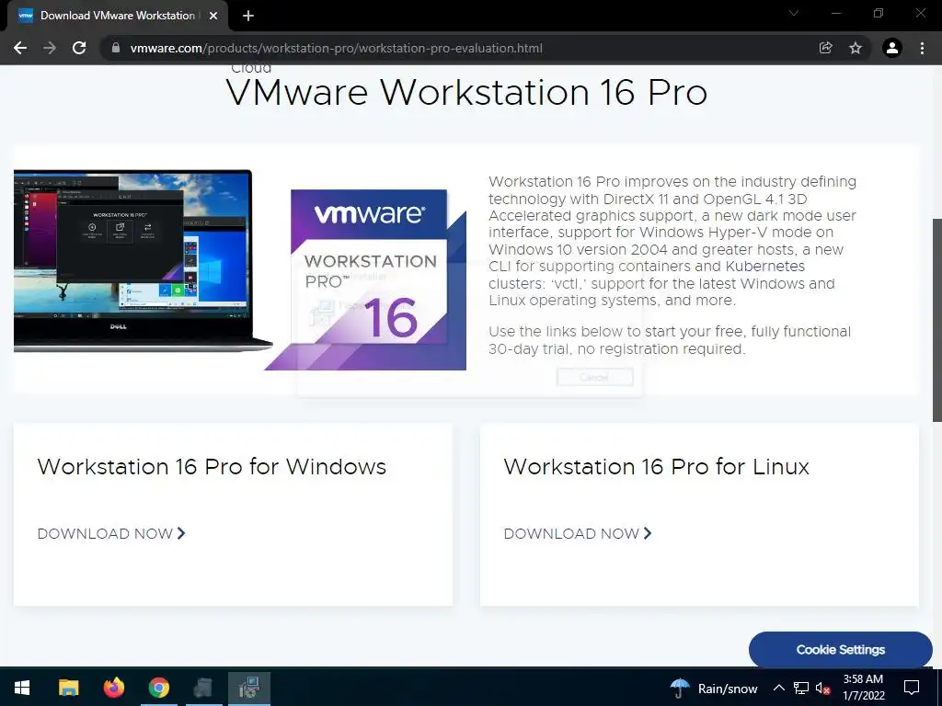
Task: Open the Windows Start menu
Action: [22, 688]
